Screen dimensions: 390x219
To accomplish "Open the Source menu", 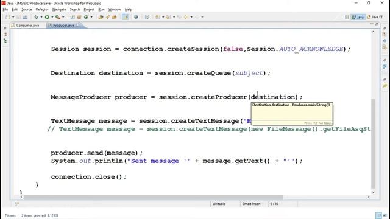I will pos(27,10).
